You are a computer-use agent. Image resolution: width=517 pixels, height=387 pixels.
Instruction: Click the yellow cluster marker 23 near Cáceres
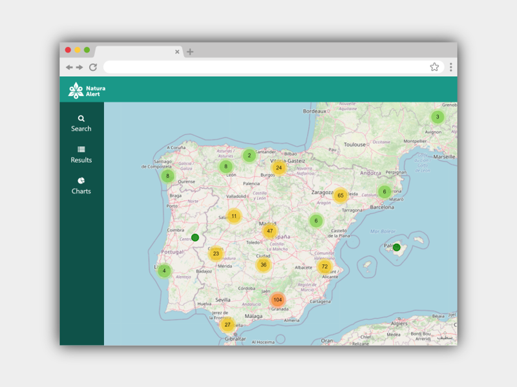[216, 253]
